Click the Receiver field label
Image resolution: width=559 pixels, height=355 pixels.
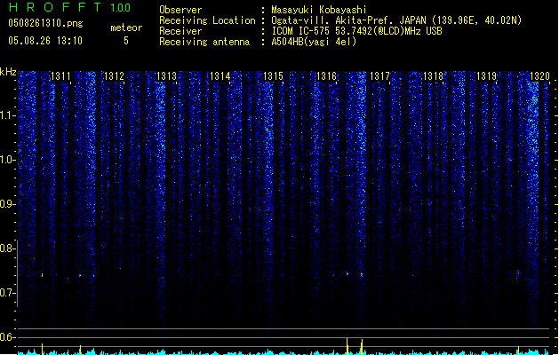[180, 31]
